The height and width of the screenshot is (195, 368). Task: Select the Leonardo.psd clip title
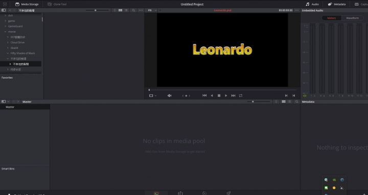(222, 10)
